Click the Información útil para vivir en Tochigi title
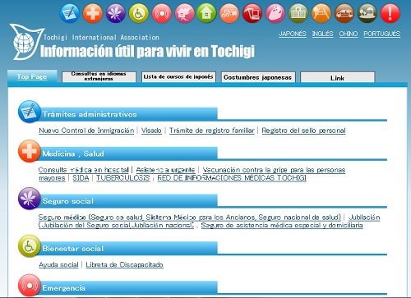The image size is (411, 298). [147, 51]
